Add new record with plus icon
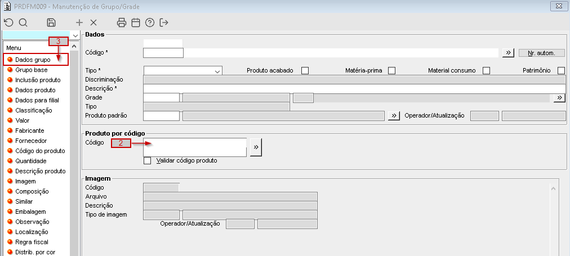The image size is (570, 256). pyautogui.click(x=79, y=23)
